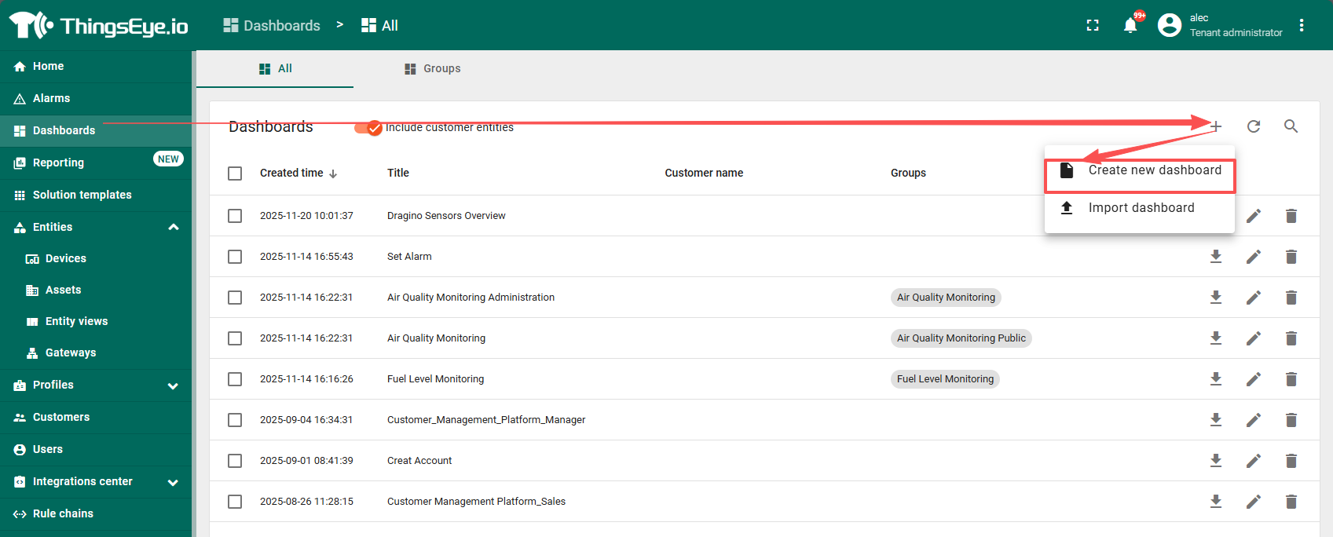Collapse the Entities sidebar section
Viewport: 1333px width, 537px height.
174,227
